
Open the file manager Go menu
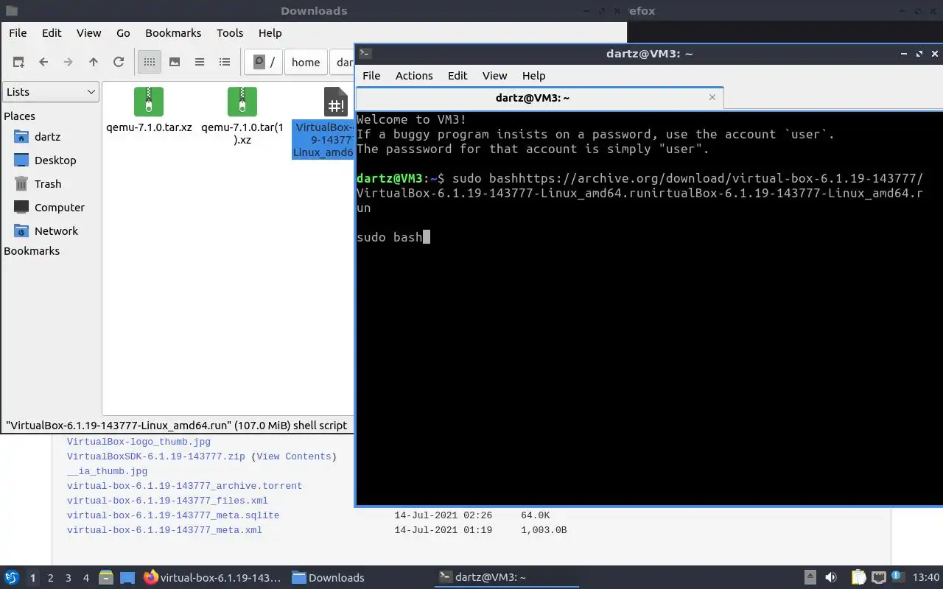coord(123,33)
